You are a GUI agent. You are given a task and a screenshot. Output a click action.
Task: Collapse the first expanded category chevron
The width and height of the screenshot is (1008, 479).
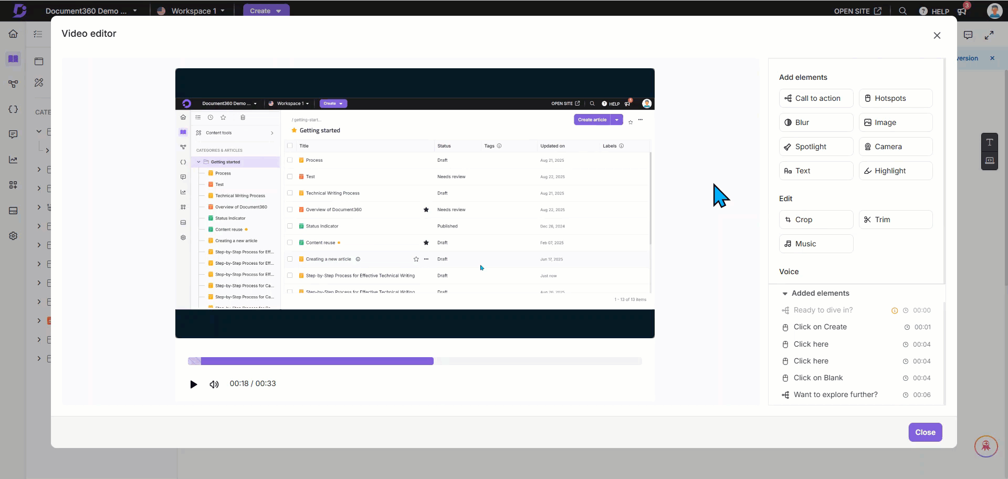39,131
